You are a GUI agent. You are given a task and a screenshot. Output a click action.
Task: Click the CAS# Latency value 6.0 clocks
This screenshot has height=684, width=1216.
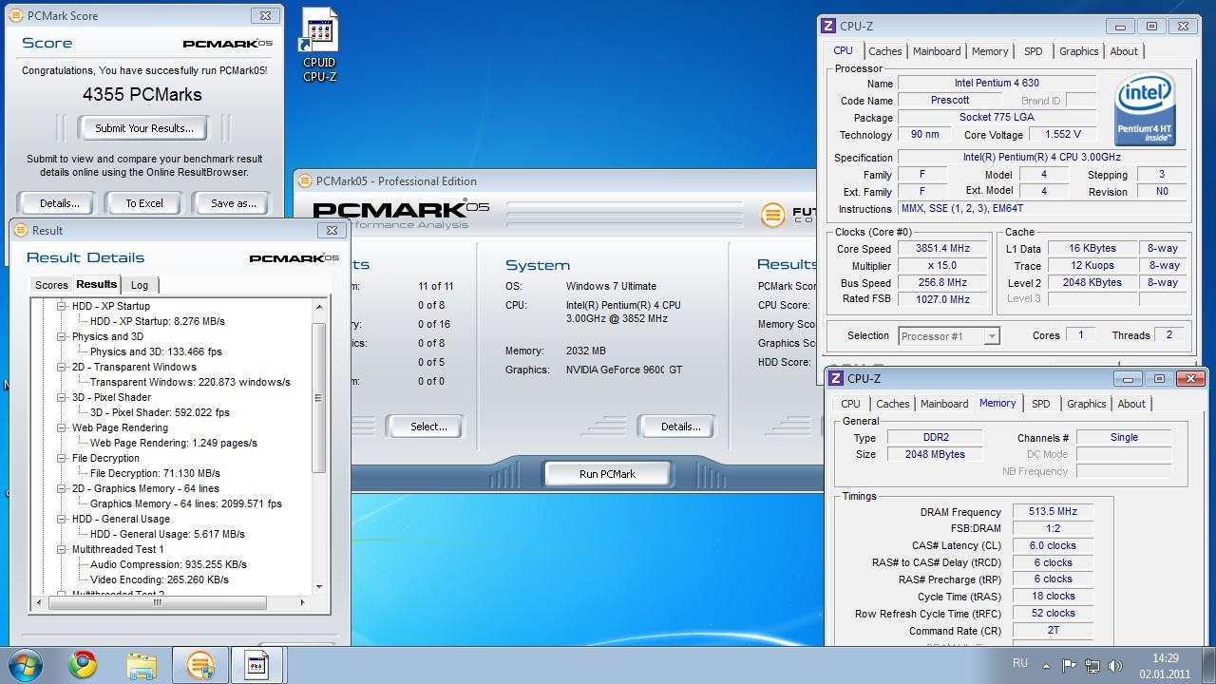coord(1052,545)
